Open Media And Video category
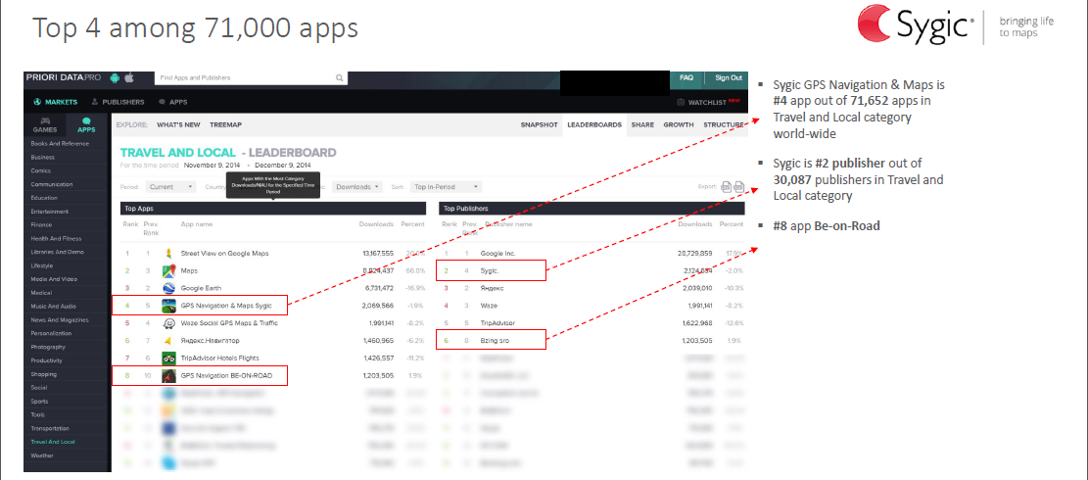1088x480 pixels. (x=52, y=279)
